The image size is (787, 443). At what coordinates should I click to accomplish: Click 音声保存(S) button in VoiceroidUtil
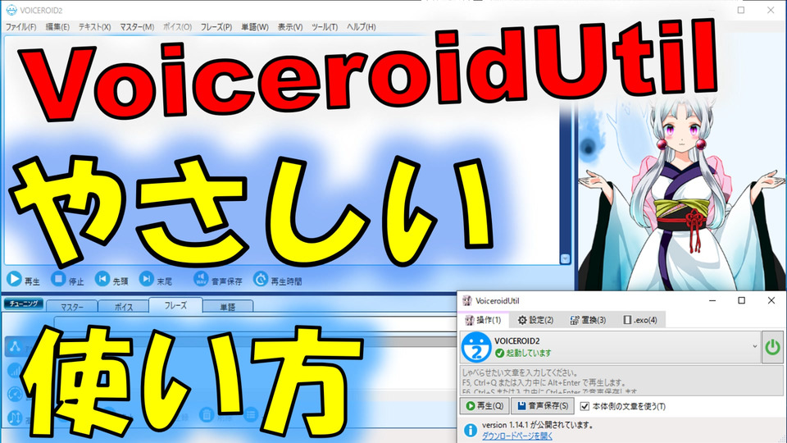point(543,405)
